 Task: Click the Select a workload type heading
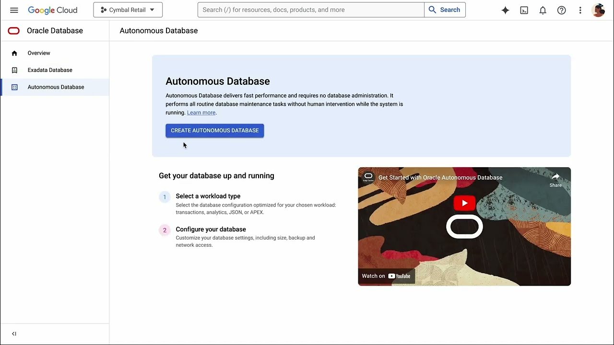click(x=208, y=196)
